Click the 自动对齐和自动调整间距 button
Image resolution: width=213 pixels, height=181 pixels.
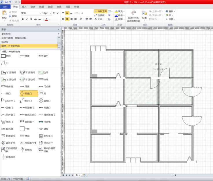point(133,16)
